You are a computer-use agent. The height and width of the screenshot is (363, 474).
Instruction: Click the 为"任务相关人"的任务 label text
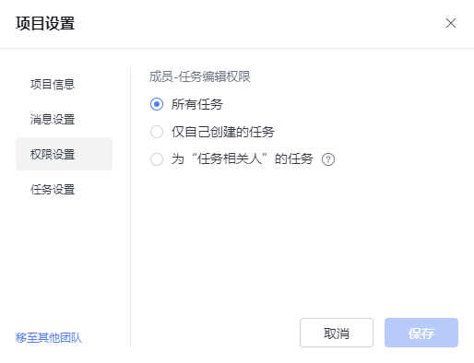(243, 159)
